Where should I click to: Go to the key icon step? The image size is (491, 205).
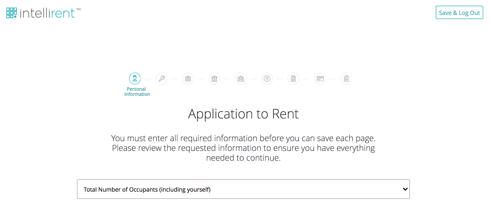point(162,79)
